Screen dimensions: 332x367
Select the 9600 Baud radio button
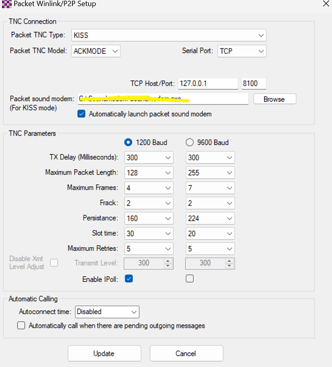click(x=190, y=142)
